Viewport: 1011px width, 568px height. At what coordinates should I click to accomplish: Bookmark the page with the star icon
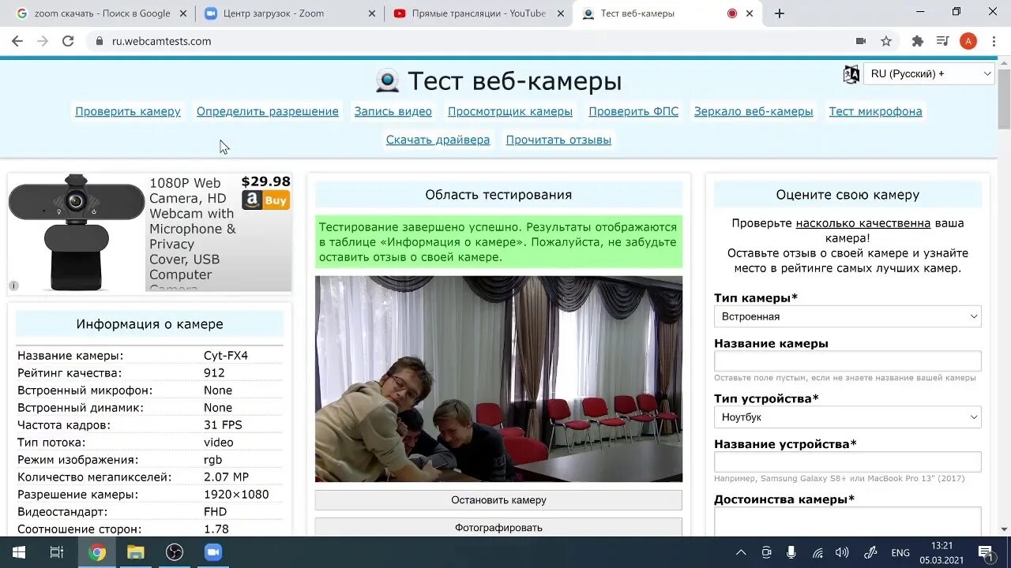(x=886, y=41)
